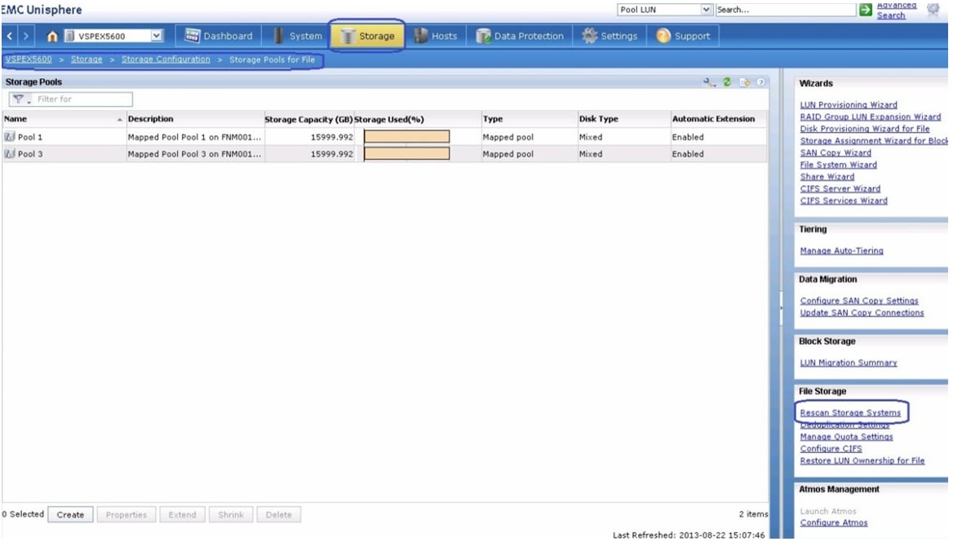953x559 pixels.
Task: Click Rescan Storage Systems link
Action: (850, 412)
